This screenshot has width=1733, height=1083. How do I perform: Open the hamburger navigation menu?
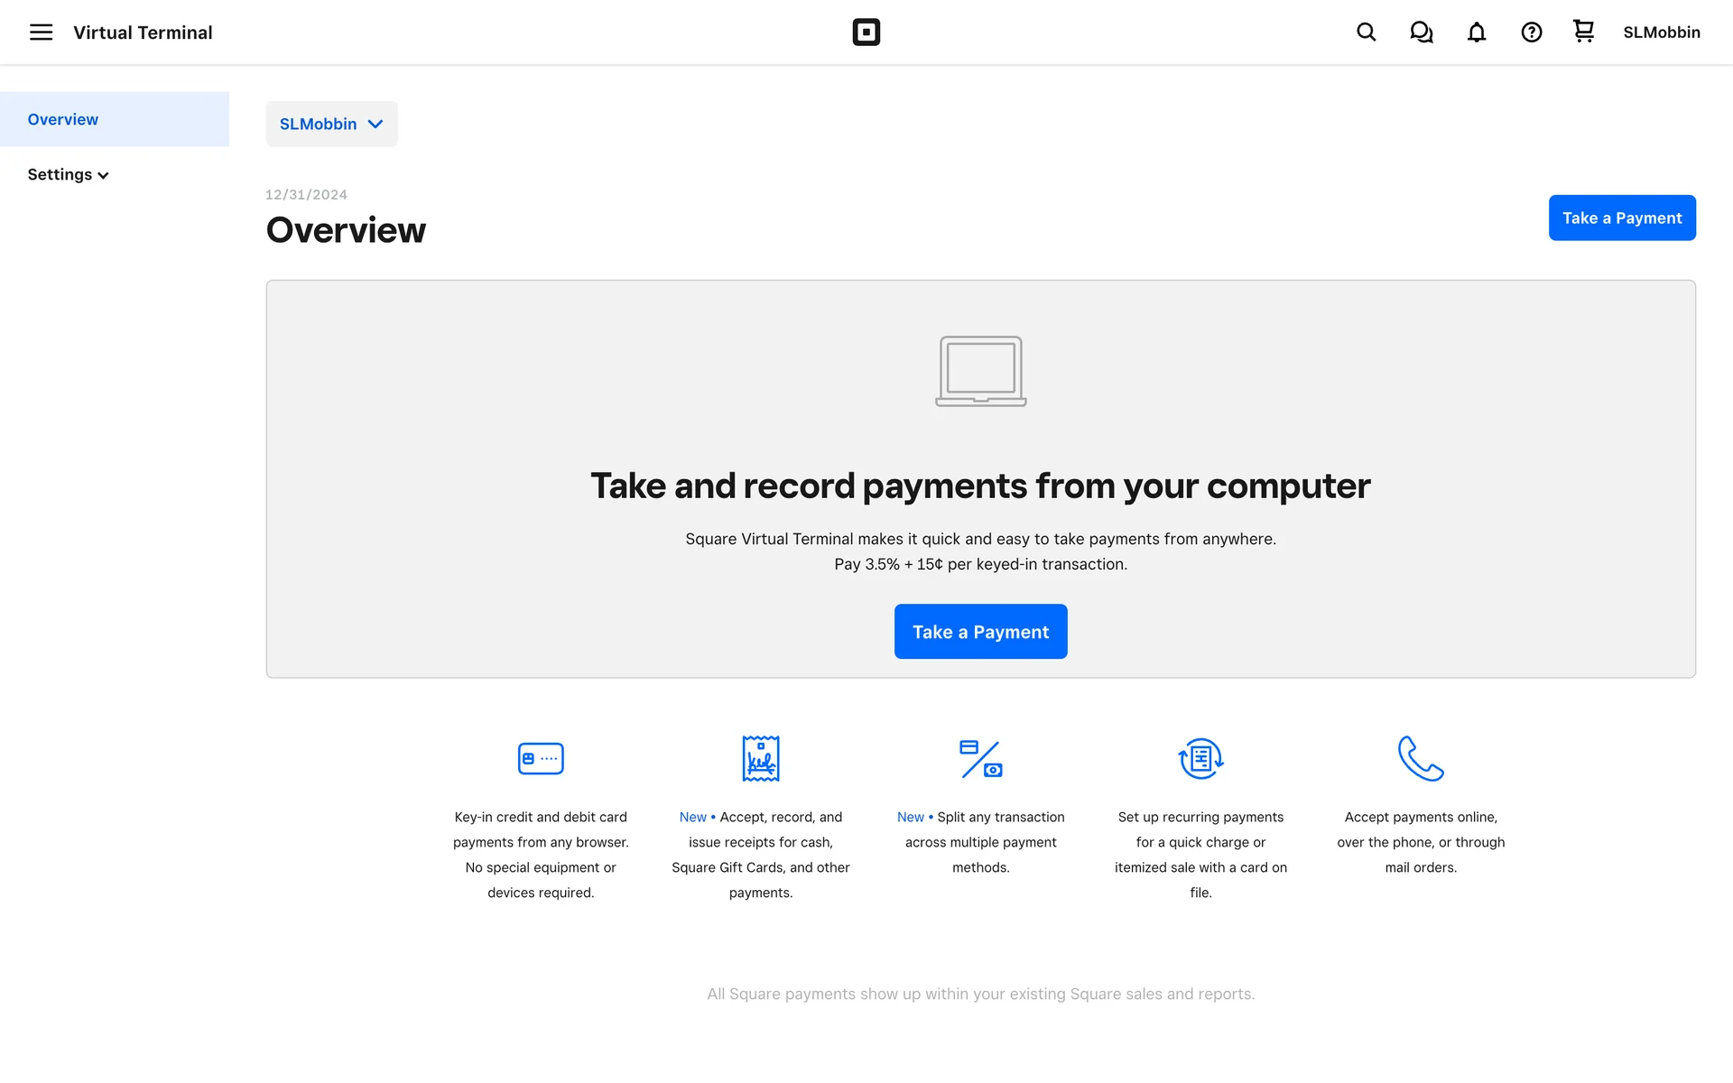point(41,32)
